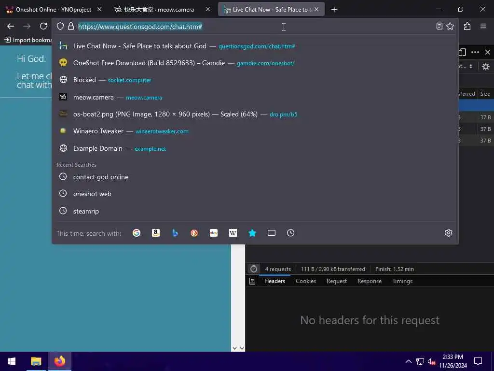Open the os-boat2.png image suggestion
This screenshot has height=371, width=494.
[255, 114]
